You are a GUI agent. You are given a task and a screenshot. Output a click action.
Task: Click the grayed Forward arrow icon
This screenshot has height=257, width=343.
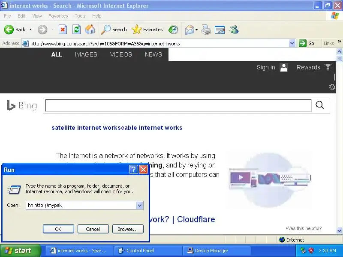tap(42, 30)
